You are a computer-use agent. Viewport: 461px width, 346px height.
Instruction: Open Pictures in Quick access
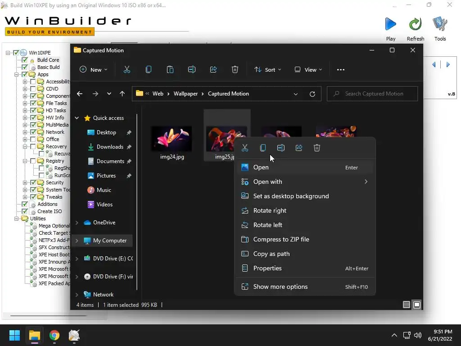click(x=106, y=176)
